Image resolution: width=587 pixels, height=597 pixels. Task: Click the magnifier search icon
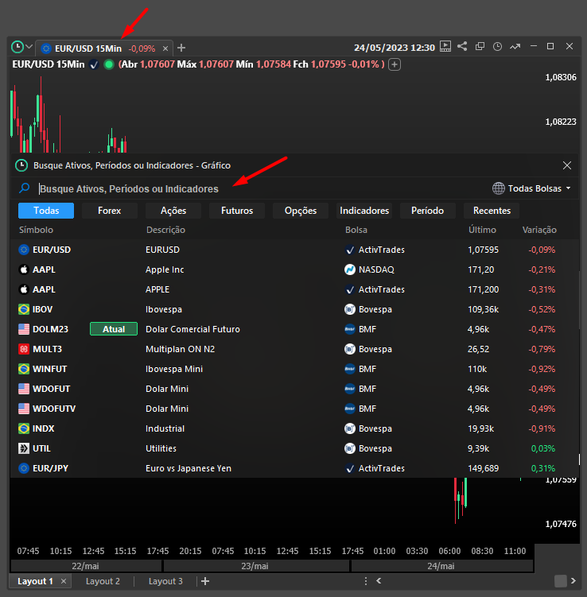click(x=25, y=188)
